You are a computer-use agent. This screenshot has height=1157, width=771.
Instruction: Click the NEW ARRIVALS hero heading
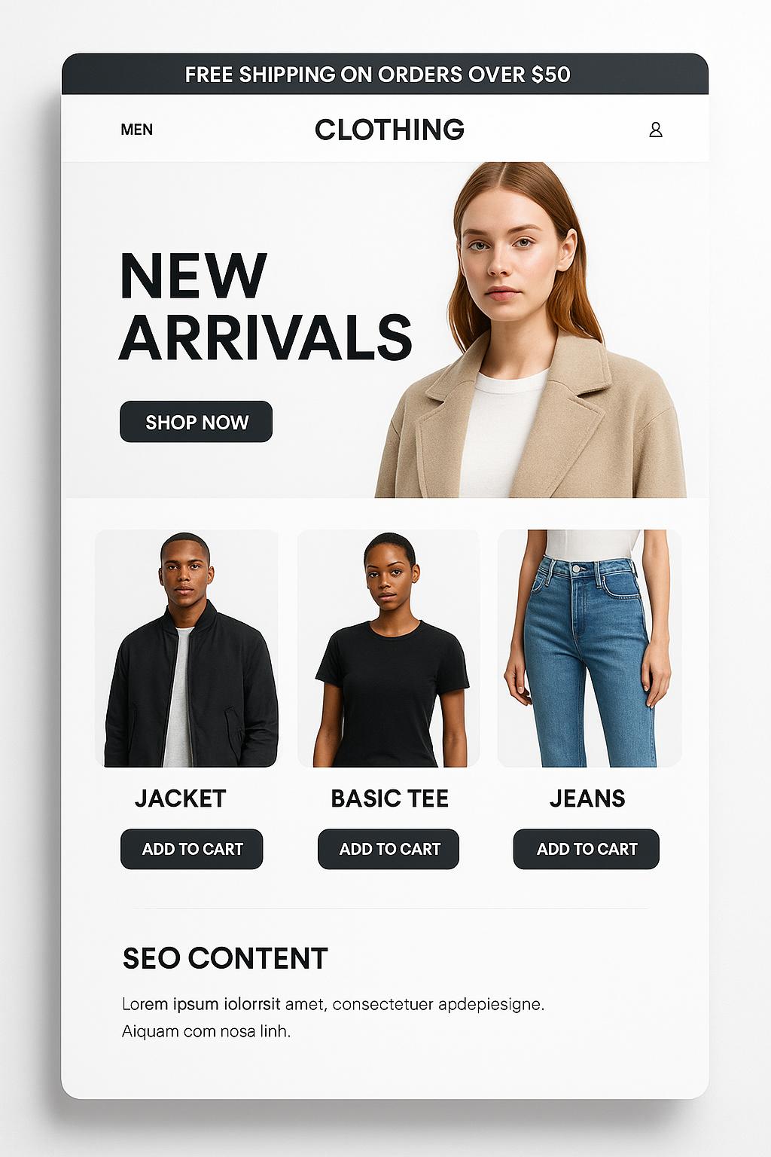pyautogui.click(x=265, y=307)
